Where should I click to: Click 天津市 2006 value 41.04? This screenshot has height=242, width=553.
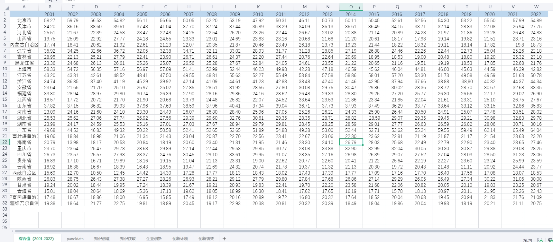[x=166, y=26]
